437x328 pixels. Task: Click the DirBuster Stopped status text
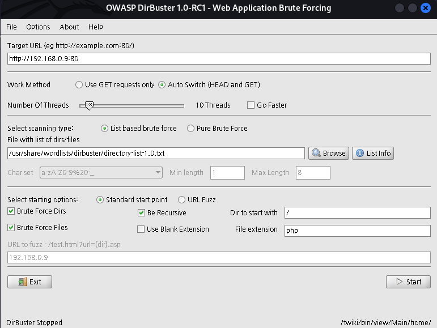point(34,322)
